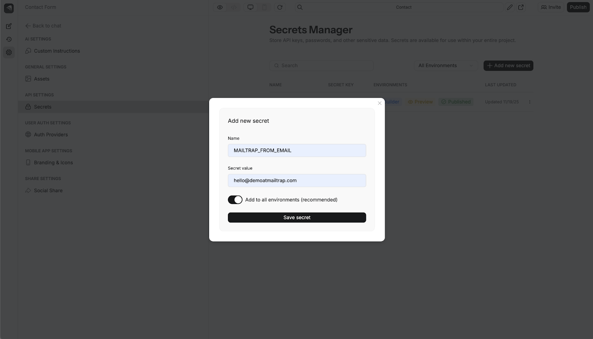Go to Branding & Icons settings
Viewport: 593px width, 339px height.
53,162
